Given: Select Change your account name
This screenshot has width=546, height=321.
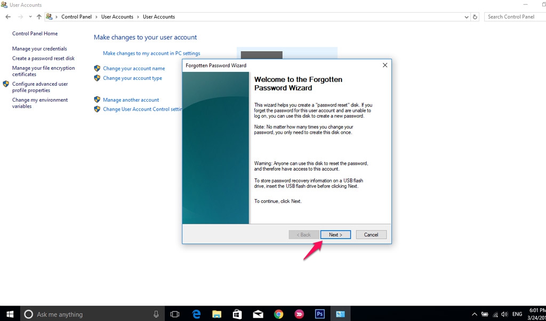Looking at the screenshot, I should [x=134, y=69].
